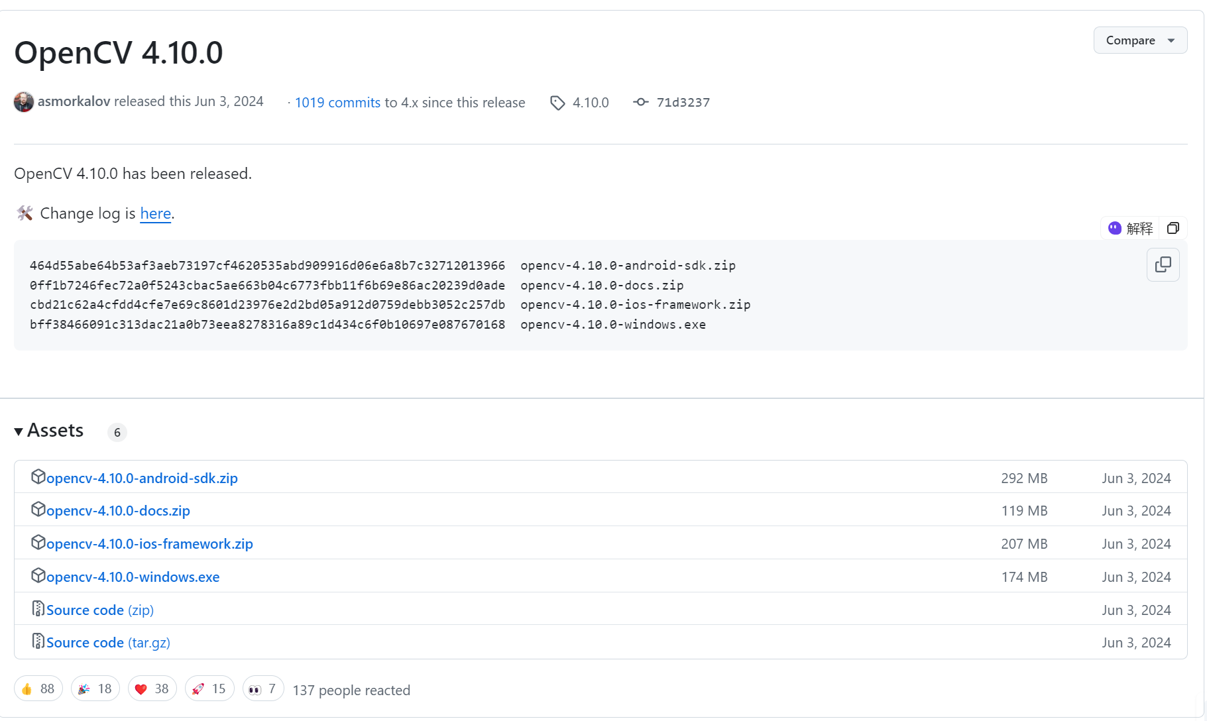
Task: Click the checksum line for opencv-4.10.0-android-sdk.zip
Action: pyautogui.click(x=382, y=266)
